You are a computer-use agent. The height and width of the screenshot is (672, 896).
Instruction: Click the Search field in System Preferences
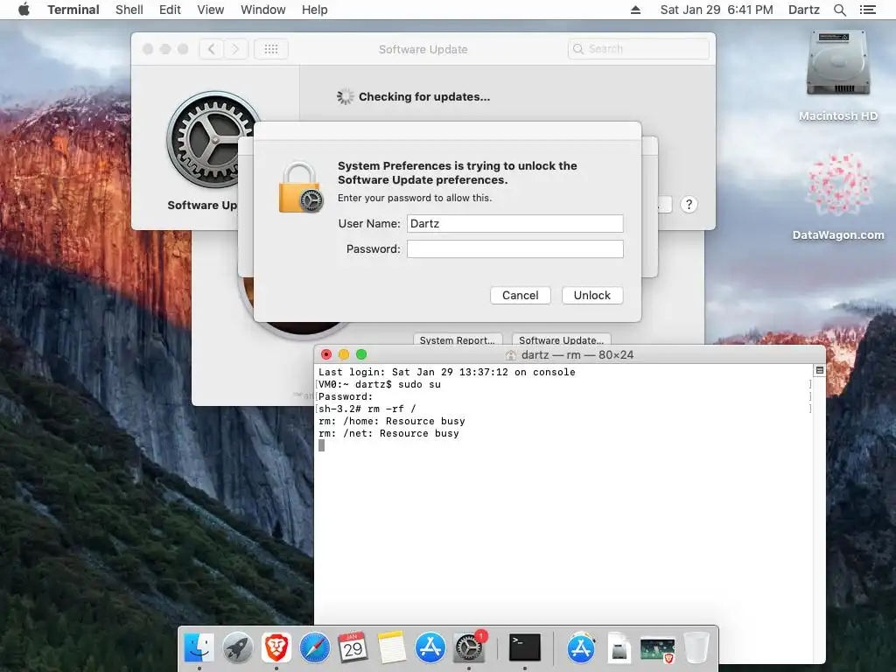(638, 49)
